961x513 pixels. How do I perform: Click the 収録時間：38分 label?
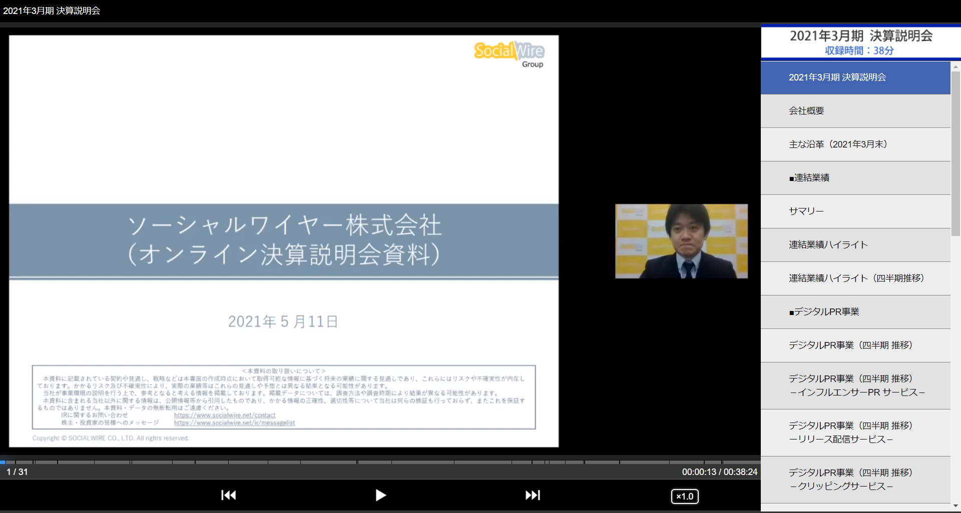click(x=859, y=50)
